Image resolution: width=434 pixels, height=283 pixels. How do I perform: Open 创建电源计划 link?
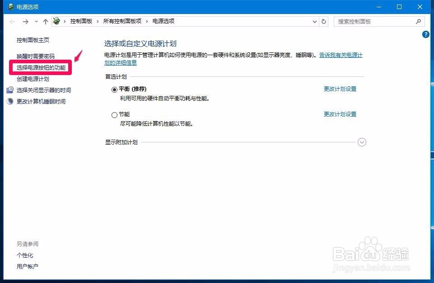33,79
